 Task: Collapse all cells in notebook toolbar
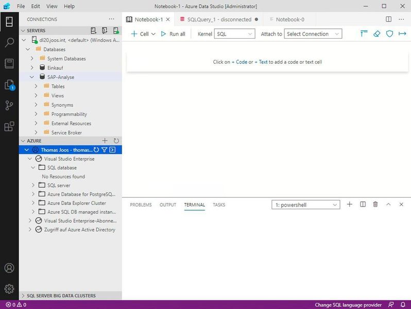[x=364, y=33]
